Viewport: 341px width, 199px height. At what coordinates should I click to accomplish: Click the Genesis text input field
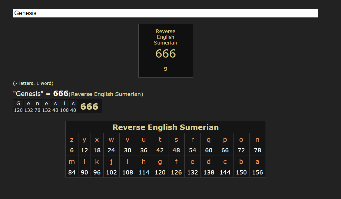click(x=165, y=13)
